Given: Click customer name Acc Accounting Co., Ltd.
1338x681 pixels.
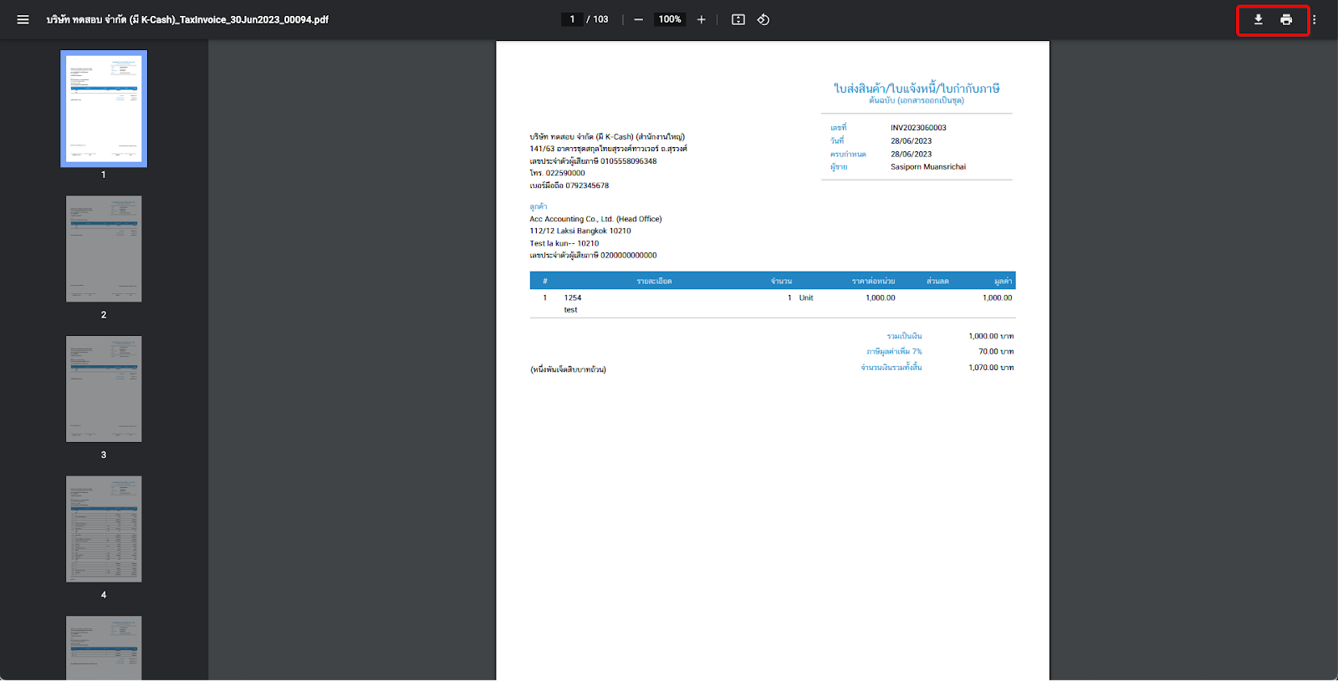Looking at the screenshot, I should (x=595, y=219).
